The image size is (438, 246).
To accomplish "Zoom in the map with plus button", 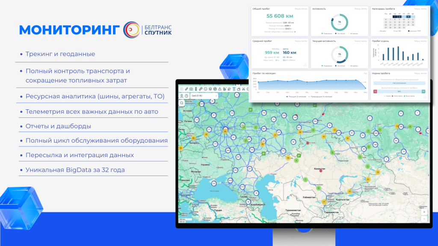I will pos(424,212).
